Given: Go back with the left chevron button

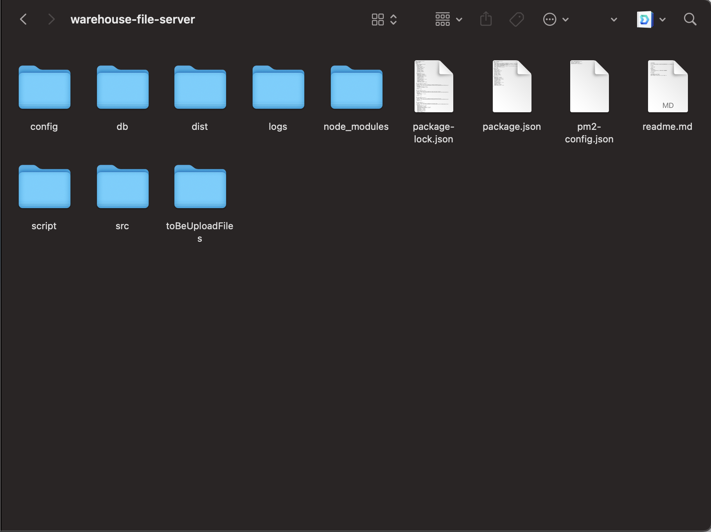Looking at the screenshot, I should pyautogui.click(x=23, y=19).
